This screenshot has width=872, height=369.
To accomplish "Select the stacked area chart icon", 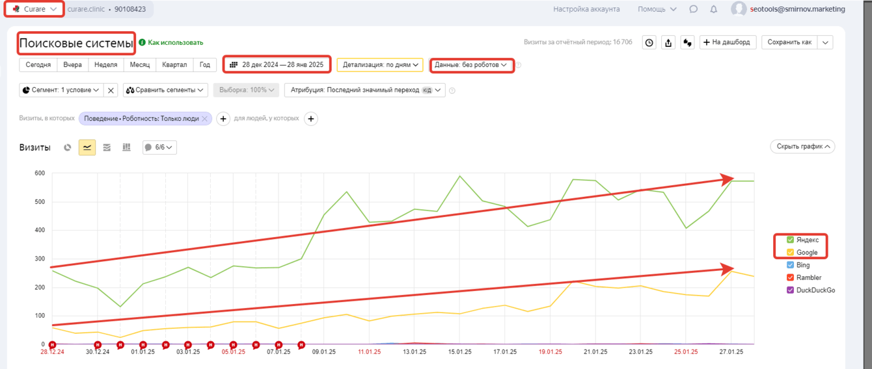I will (107, 147).
